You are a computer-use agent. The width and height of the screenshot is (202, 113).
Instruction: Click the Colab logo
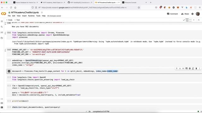(3, 13)
